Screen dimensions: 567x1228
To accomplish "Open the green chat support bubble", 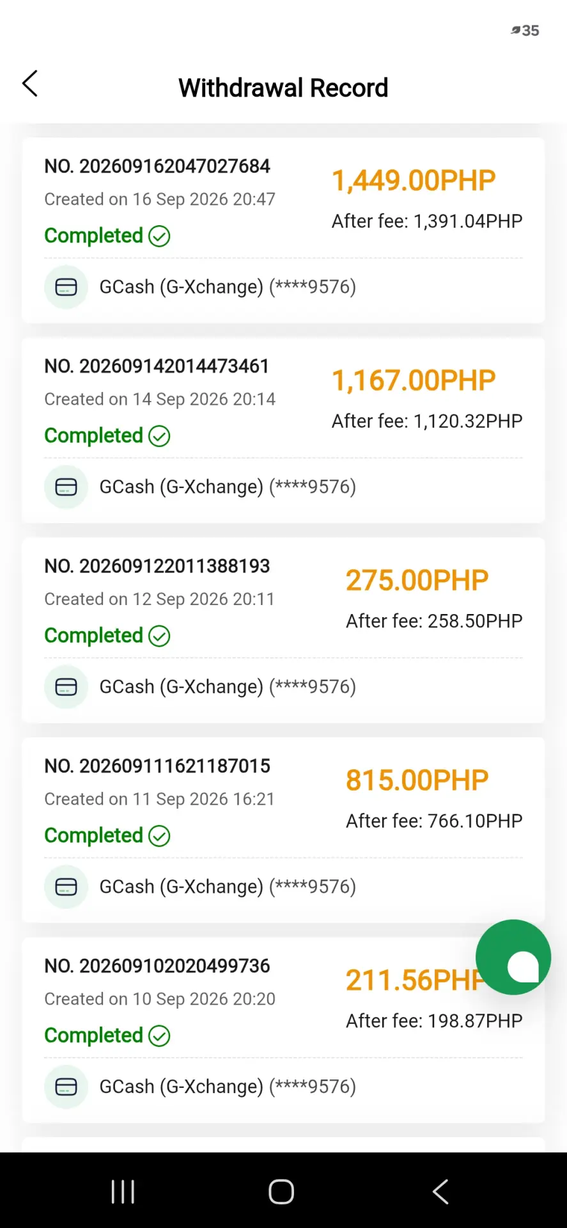I will pos(513,957).
